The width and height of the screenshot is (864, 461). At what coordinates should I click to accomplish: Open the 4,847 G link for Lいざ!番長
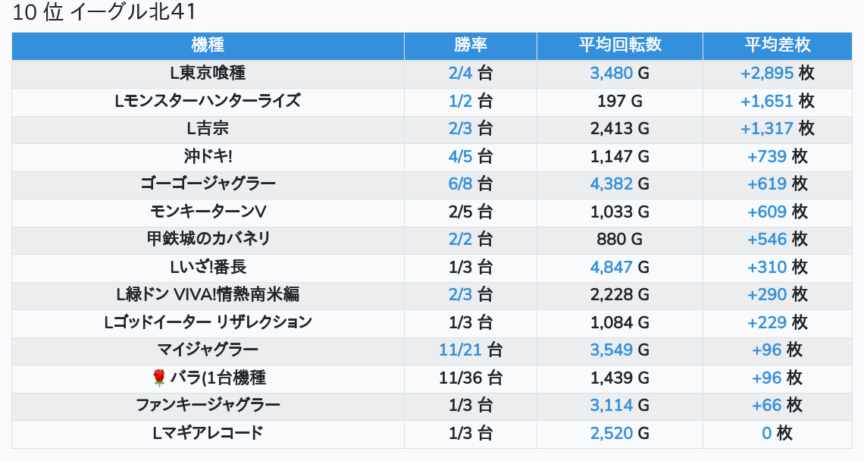[611, 267]
